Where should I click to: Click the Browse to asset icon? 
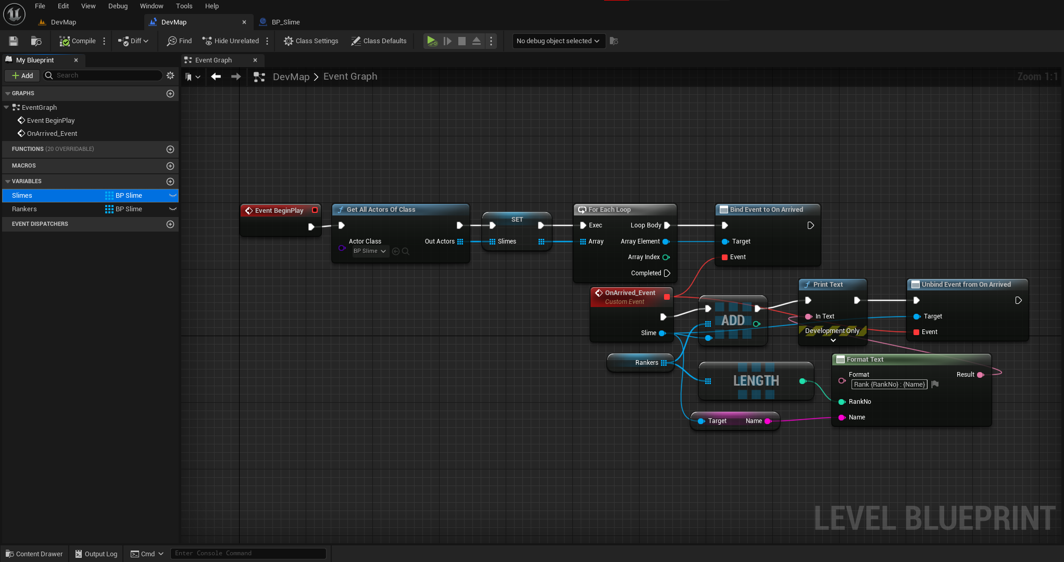[x=36, y=41]
